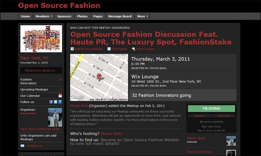
Task: Open Pavan Bahl in the attendee list
Action: [196, 138]
